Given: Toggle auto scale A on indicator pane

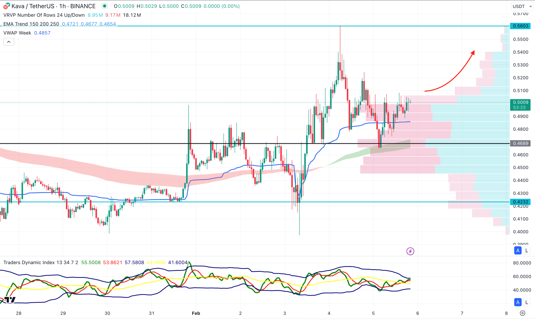Looking at the screenshot, I should pyautogui.click(x=518, y=302).
